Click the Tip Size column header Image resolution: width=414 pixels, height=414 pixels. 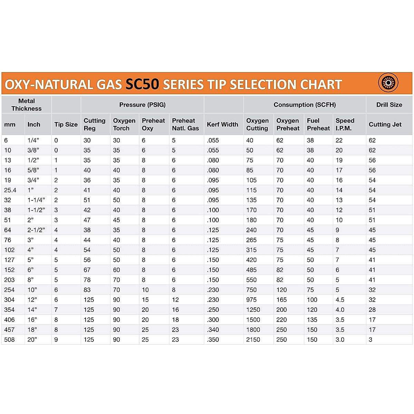pyautogui.click(x=66, y=125)
